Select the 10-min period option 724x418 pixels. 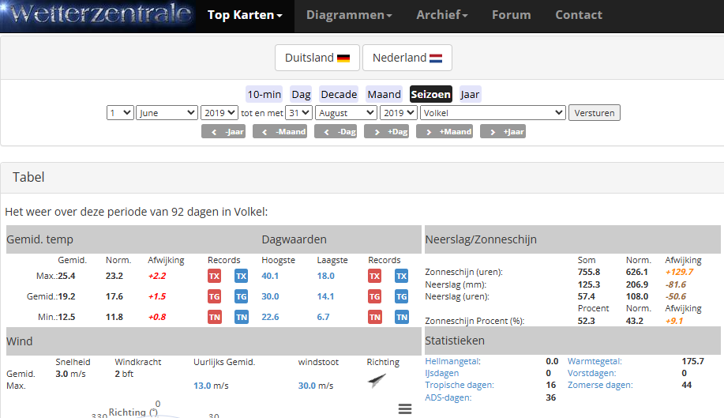(264, 94)
